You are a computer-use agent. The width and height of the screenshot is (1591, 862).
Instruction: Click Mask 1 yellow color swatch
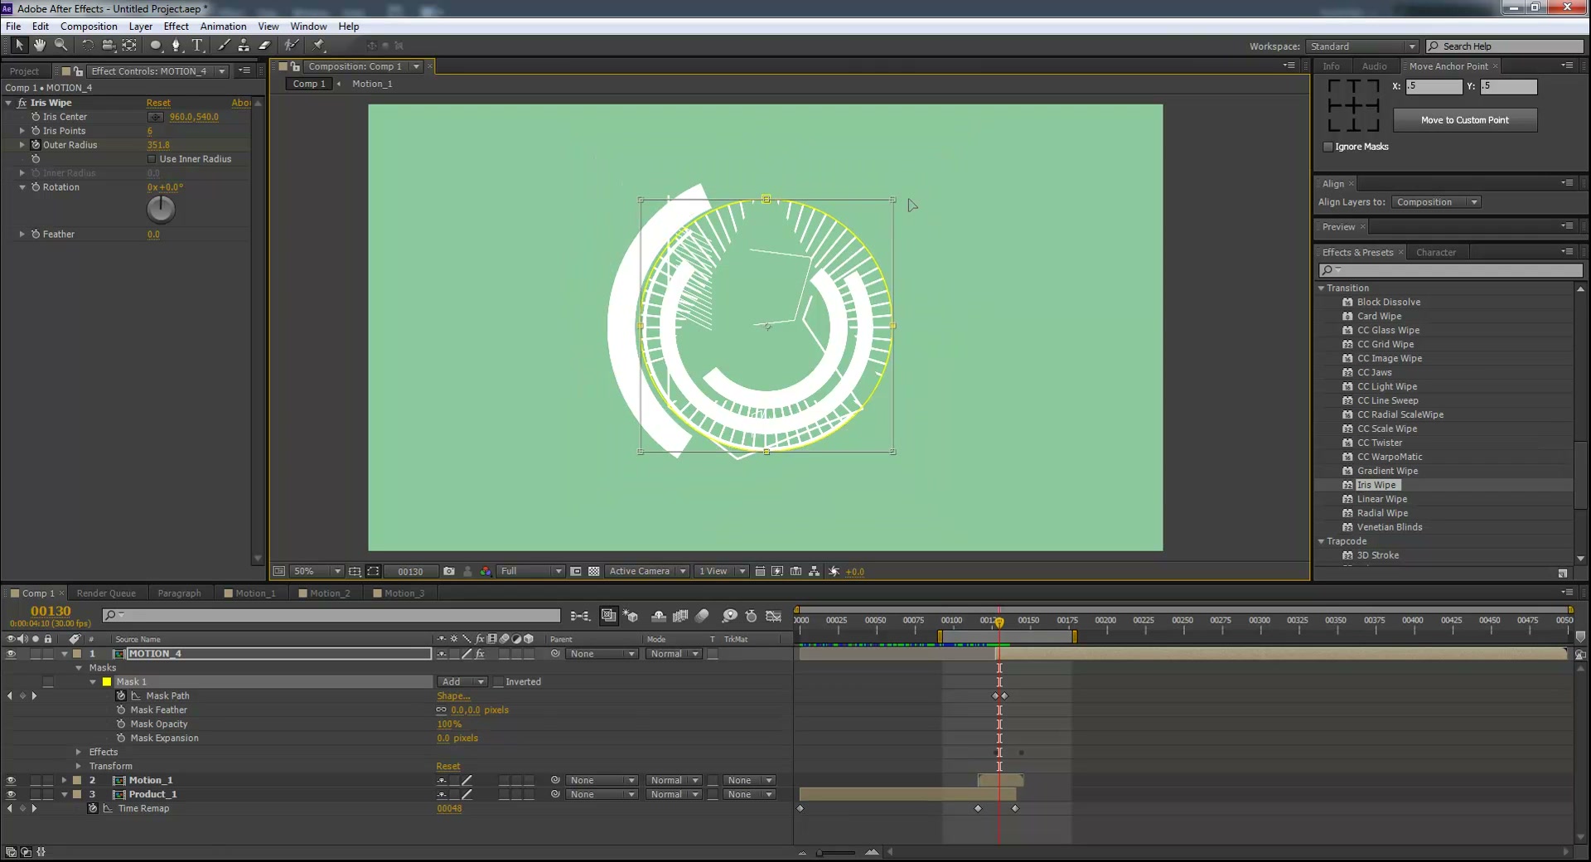pos(107,682)
